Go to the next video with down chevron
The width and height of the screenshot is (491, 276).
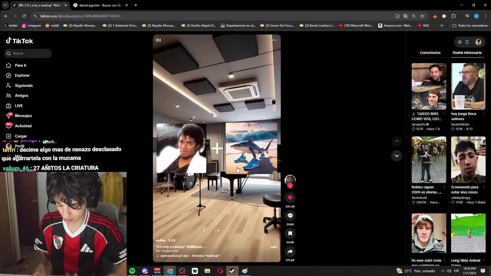point(397,156)
